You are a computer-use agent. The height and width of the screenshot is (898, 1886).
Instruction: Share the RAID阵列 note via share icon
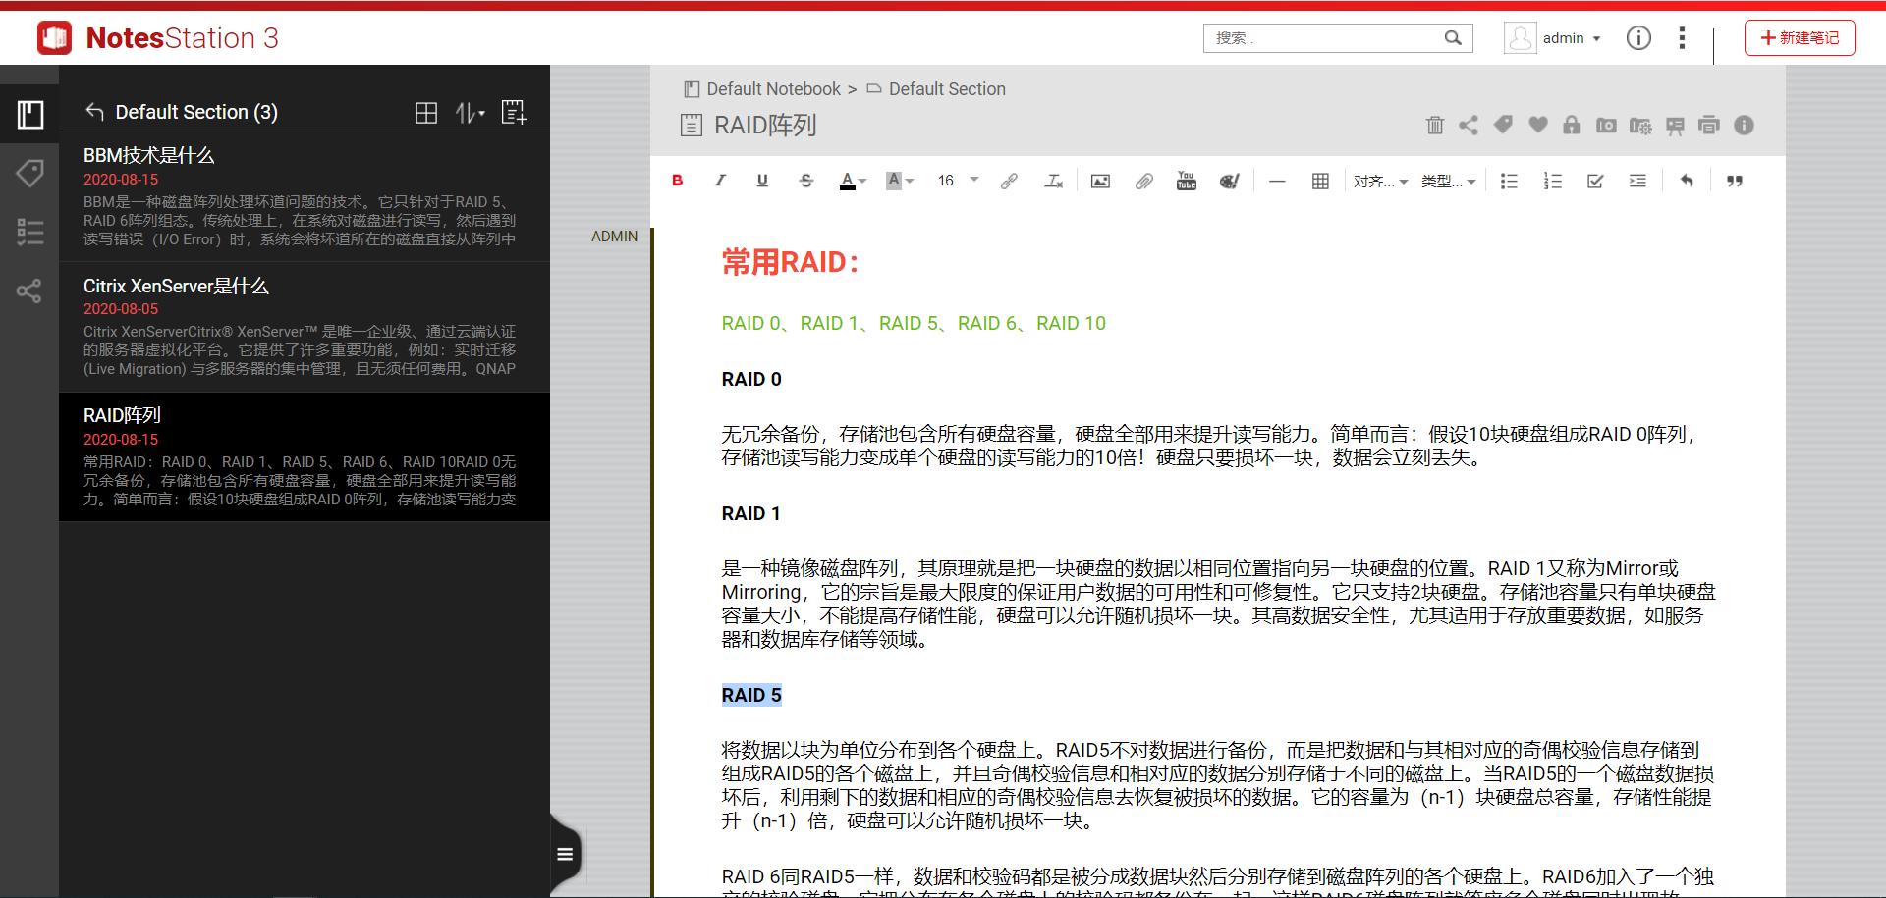(1469, 126)
